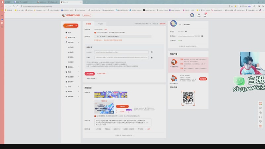The width and height of the screenshot is (265, 149).
Task: Click the Douyu web streaming assistant icon
Action: pyautogui.click(x=174, y=78)
